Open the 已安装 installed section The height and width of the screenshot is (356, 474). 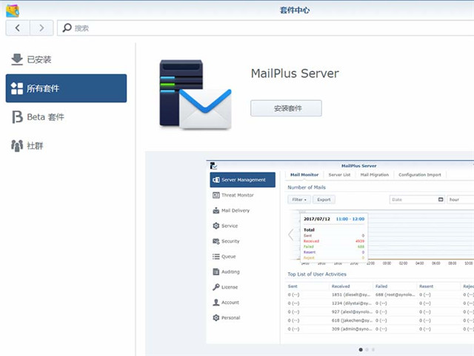point(66,59)
